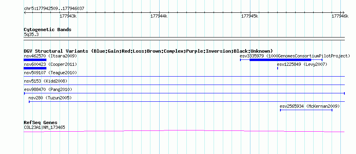Click the left arrowhead of the ruler
This screenshot has height=154, width=356.
(25, 12)
